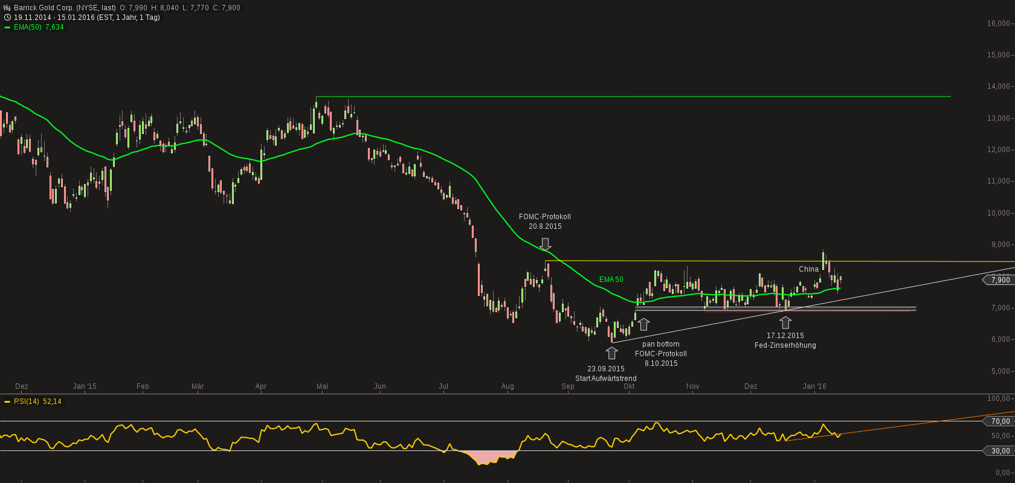The width and height of the screenshot is (1015, 483).
Task: Click the 30,00 RSI level marker
Action: pyautogui.click(x=999, y=451)
